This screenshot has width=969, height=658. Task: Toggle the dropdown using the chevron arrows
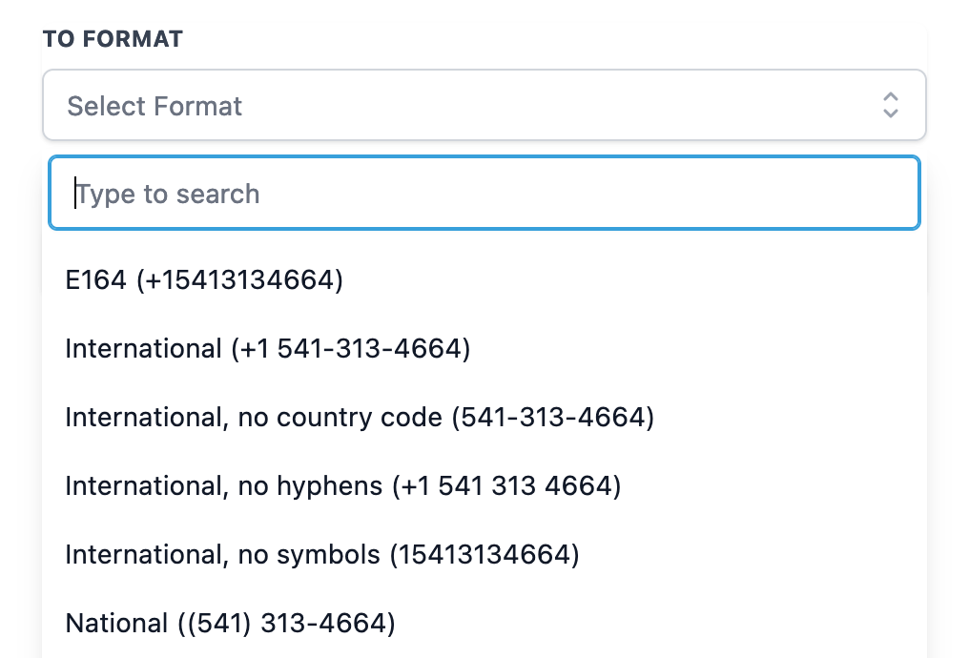point(890,105)
